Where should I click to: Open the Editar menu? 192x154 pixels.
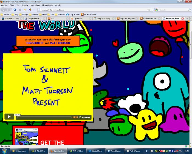click(12, 5)
